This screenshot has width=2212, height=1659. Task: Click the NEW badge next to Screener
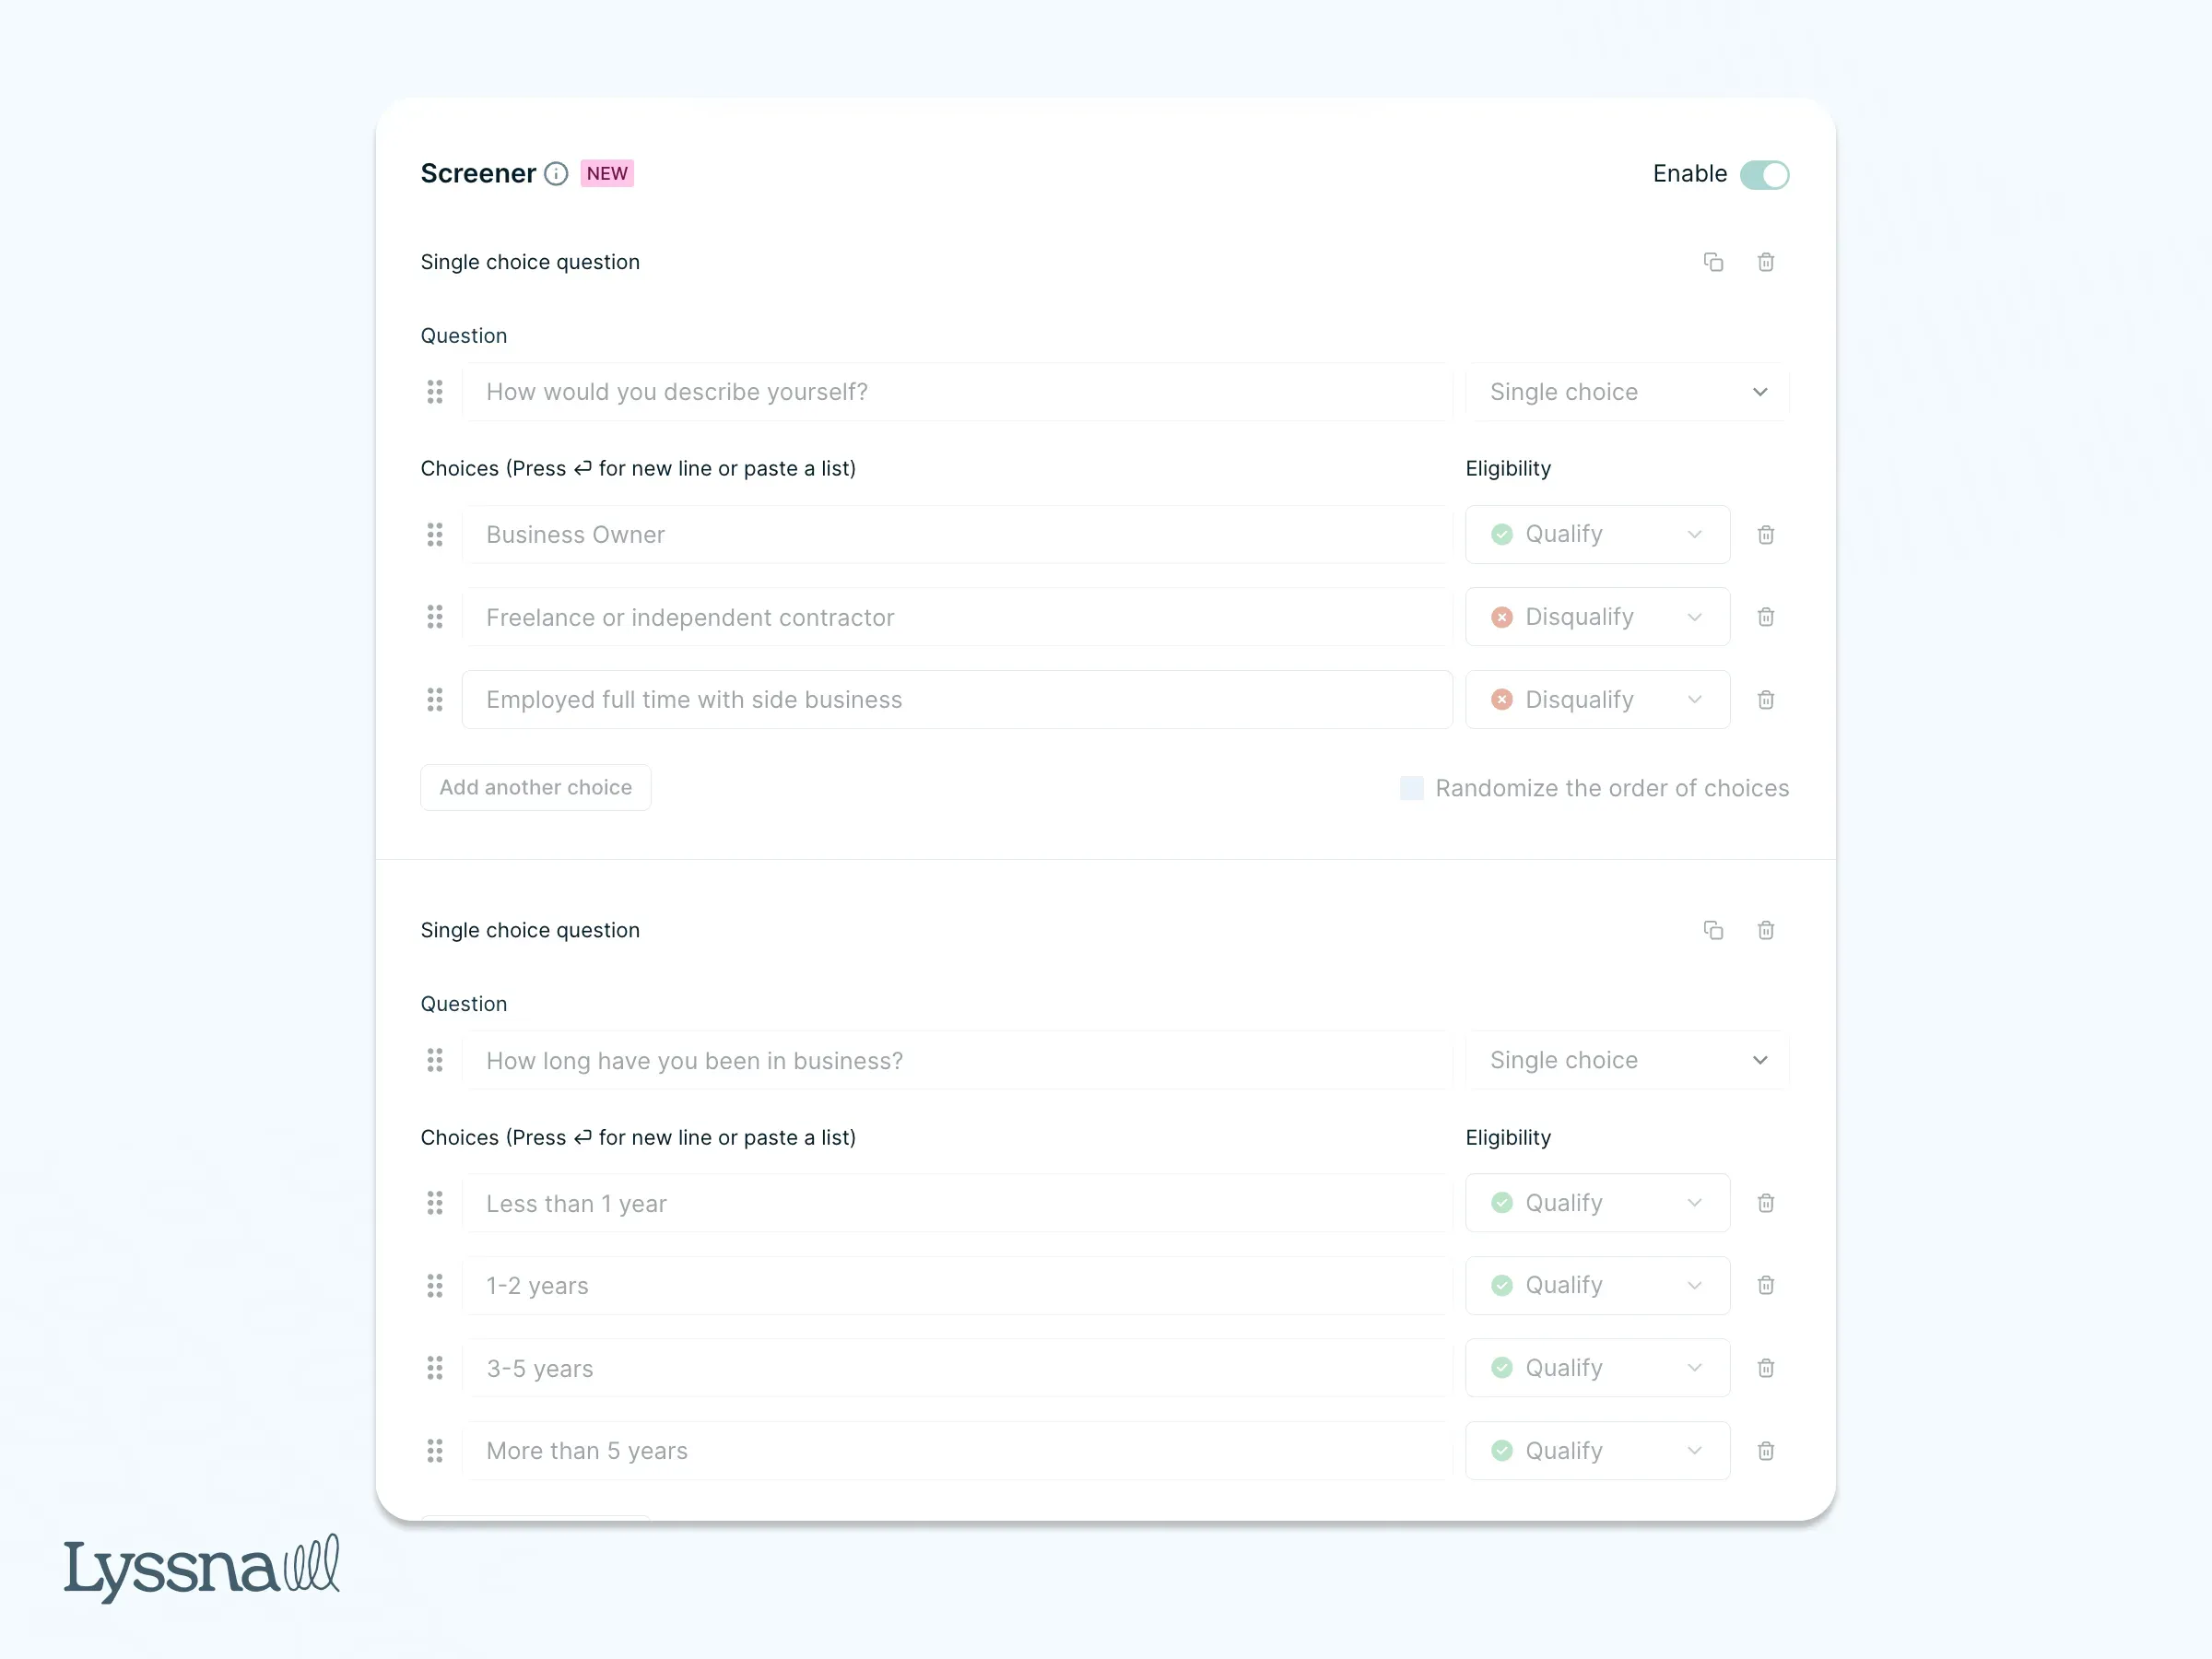[x=606, y=173]
